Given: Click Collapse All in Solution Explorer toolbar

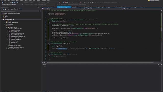Looking at the screenshot, I should [13, 9].
